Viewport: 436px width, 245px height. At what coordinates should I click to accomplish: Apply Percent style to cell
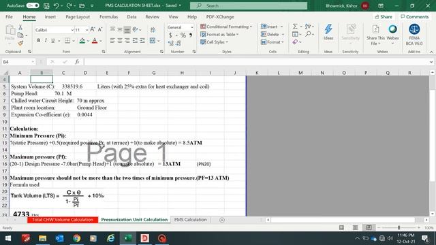click(183, 35)
